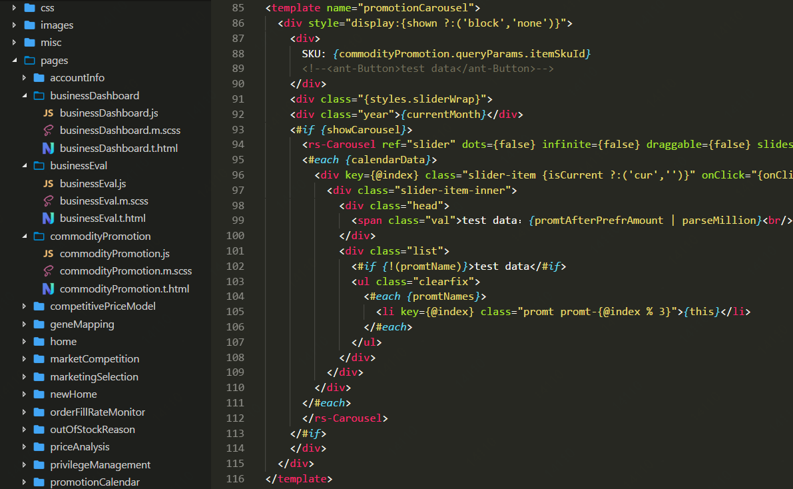Viewport: 793px width, 489px height.
Task: Select the outOfStockReason folder label
Action: coord(93,429)
